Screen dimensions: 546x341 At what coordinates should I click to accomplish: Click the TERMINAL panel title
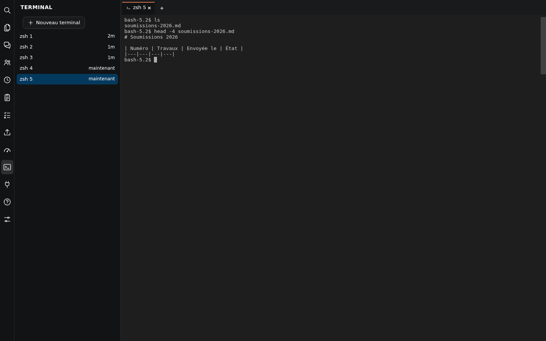[36, 7]
